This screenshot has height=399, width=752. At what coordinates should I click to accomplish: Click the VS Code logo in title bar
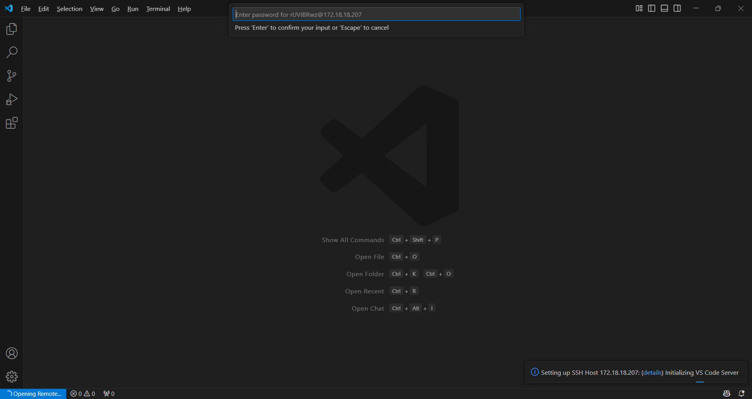click(x=9, y=8)
